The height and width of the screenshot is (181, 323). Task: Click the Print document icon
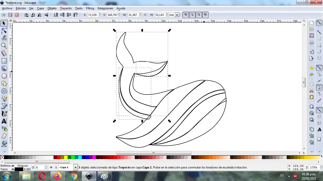(312, 42)
